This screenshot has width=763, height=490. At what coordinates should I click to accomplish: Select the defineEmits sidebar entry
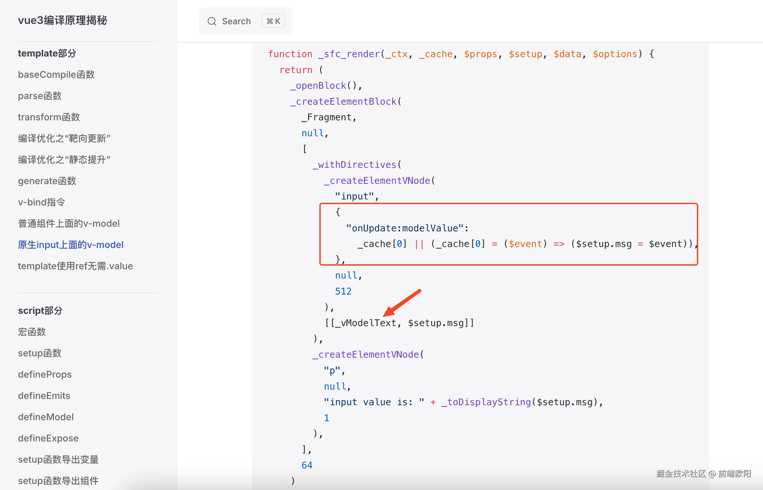44,396
